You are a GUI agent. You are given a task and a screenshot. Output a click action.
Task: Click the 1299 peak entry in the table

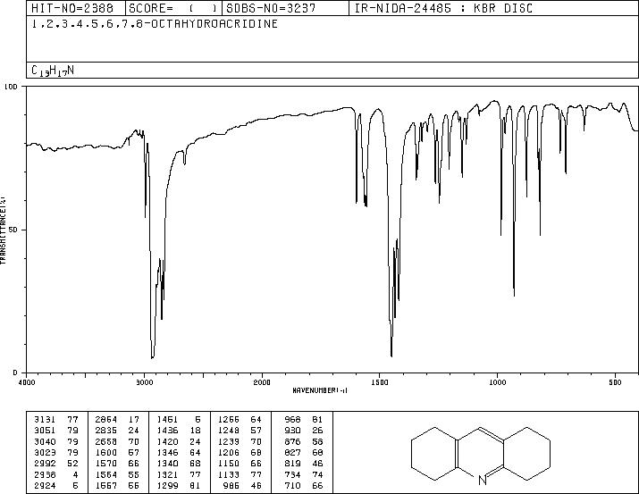point(179,486)
